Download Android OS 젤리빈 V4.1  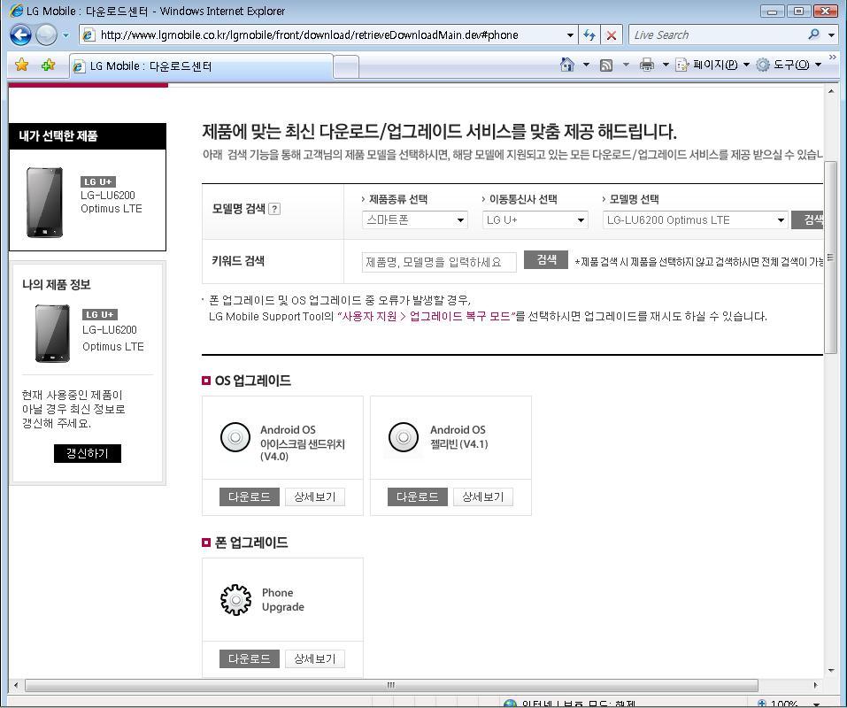418,496
